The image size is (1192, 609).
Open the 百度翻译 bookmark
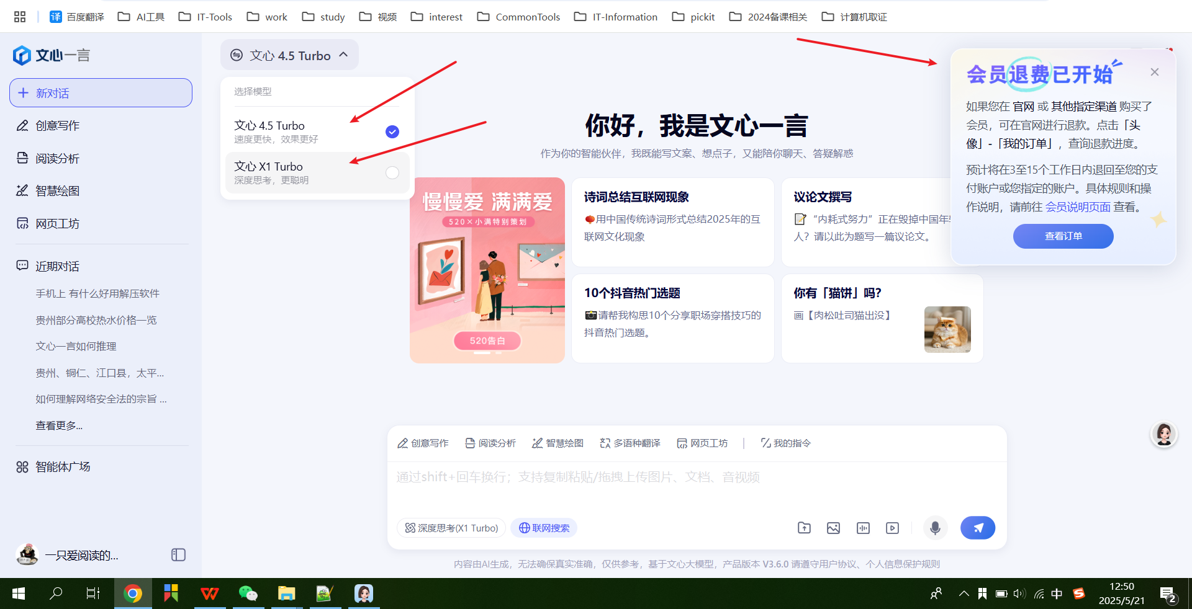click(x=76, y=17)
